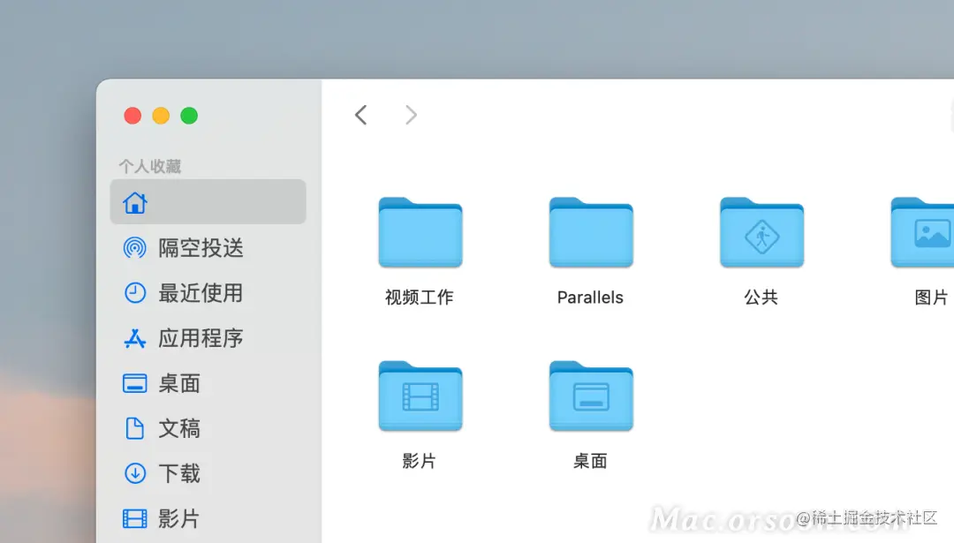Click the yellow minimize window button

point(161,116)
